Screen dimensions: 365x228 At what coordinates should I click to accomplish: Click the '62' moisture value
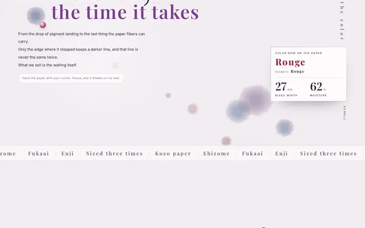(x=316, y=87)
